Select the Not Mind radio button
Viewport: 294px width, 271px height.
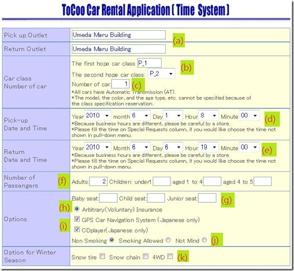click(x=204, y=240)
